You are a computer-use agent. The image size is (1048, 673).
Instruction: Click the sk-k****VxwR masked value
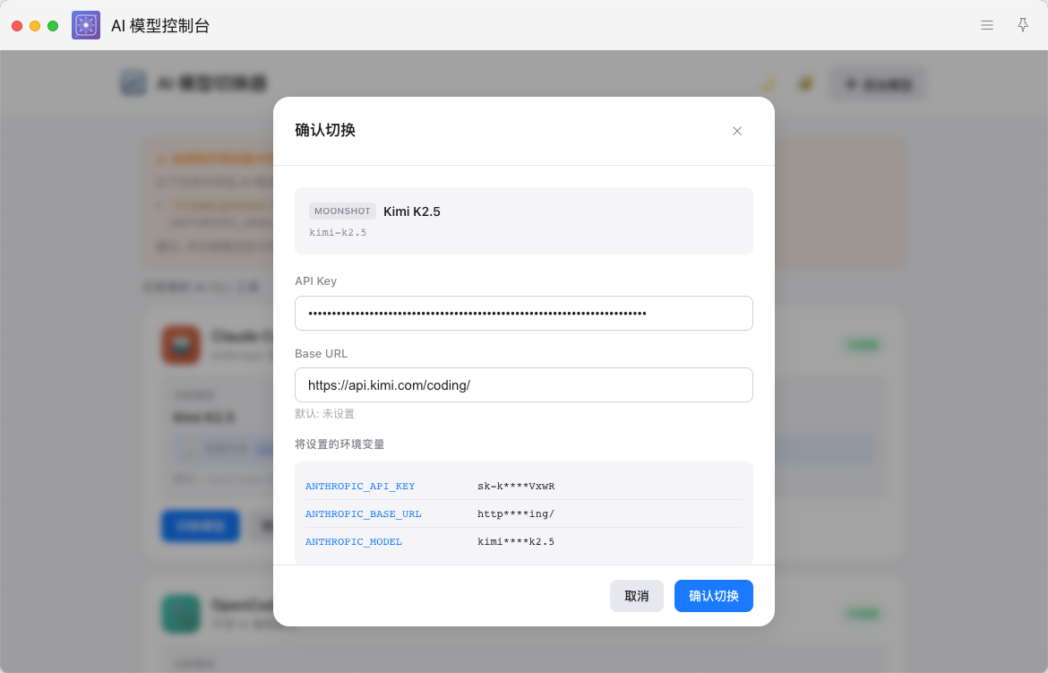coord(516,487)
